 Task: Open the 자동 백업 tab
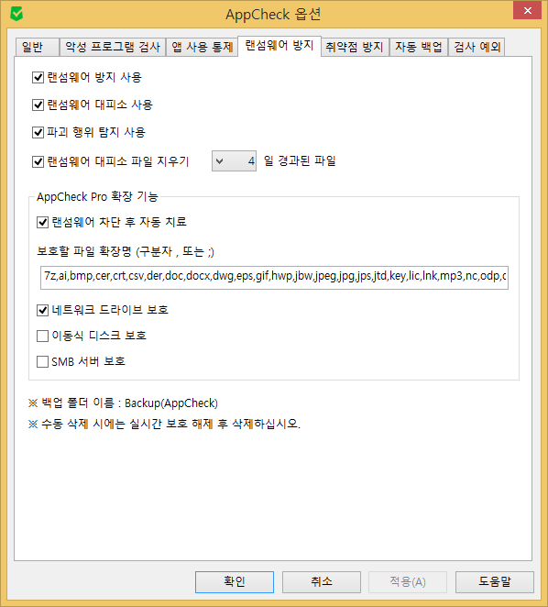tap(419, 48)
